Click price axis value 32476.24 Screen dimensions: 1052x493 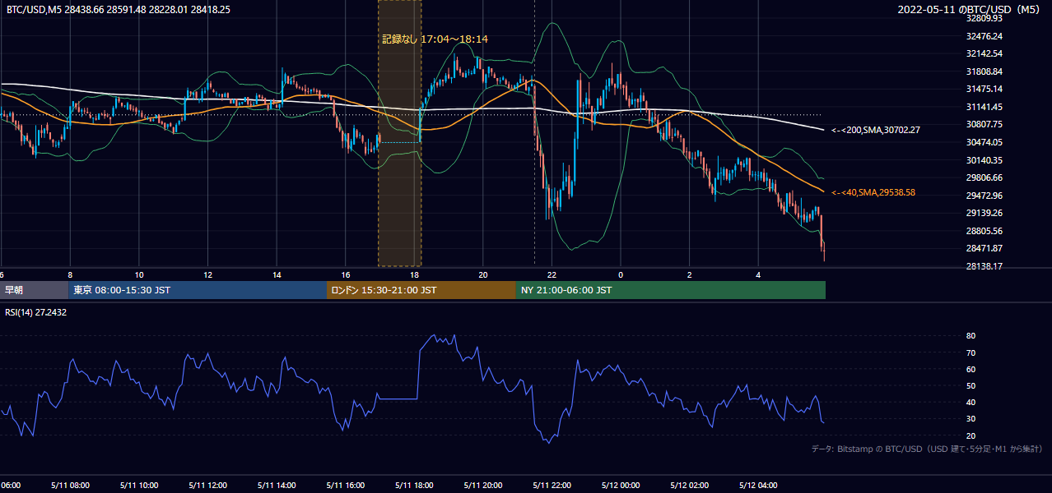pyautogui.click(x=984, y=36)
